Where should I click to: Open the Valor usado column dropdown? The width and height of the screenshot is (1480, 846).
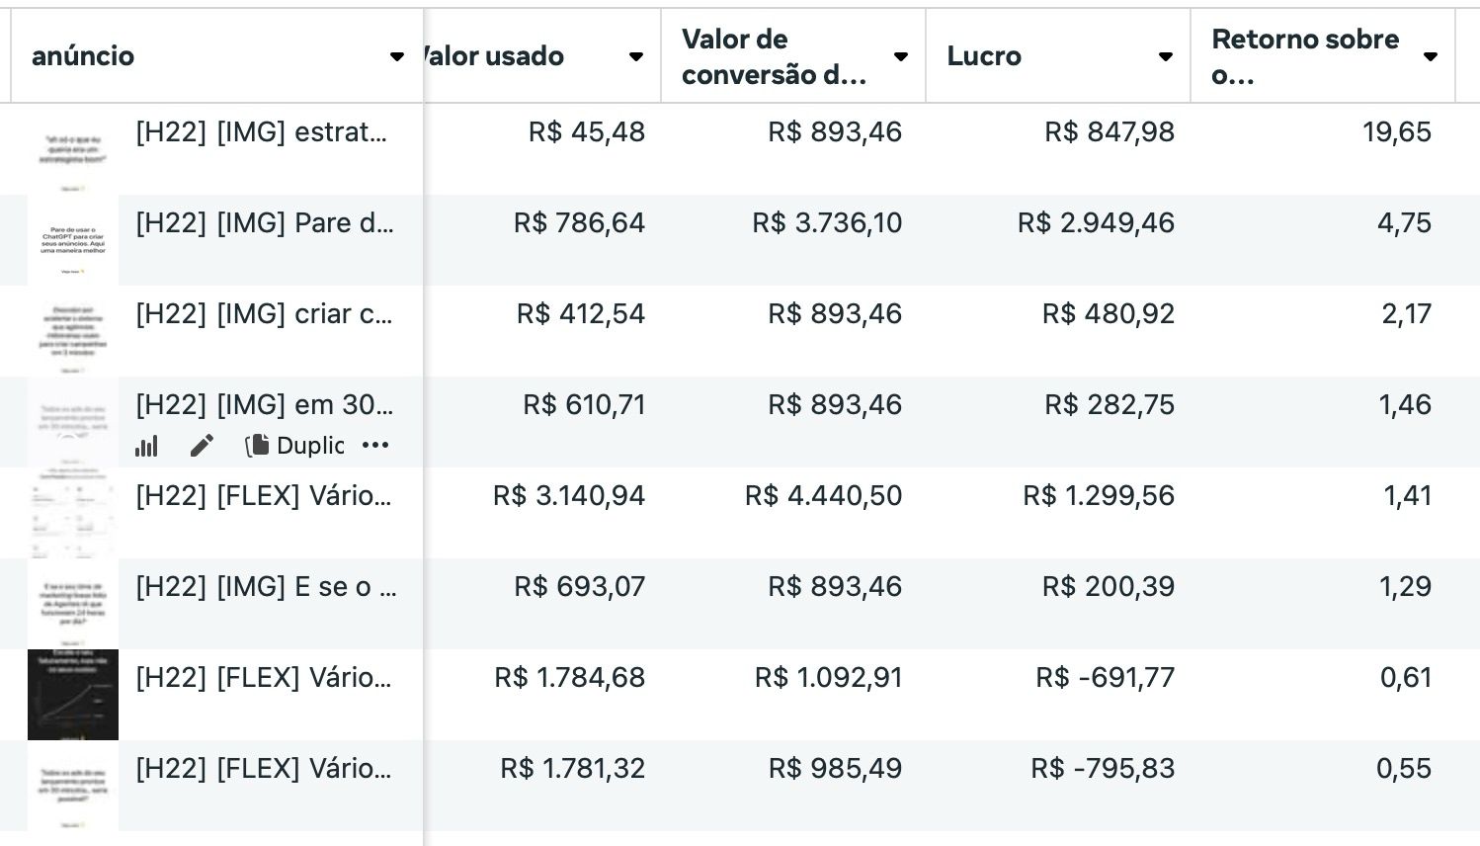click(x=636, y=56)
